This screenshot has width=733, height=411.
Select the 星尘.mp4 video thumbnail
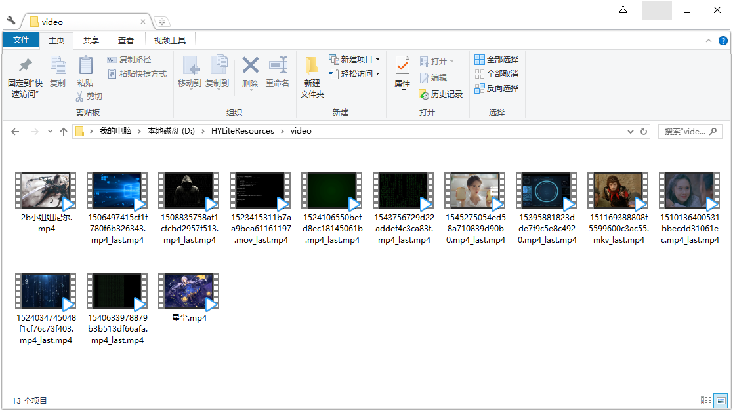click(189, 291)
